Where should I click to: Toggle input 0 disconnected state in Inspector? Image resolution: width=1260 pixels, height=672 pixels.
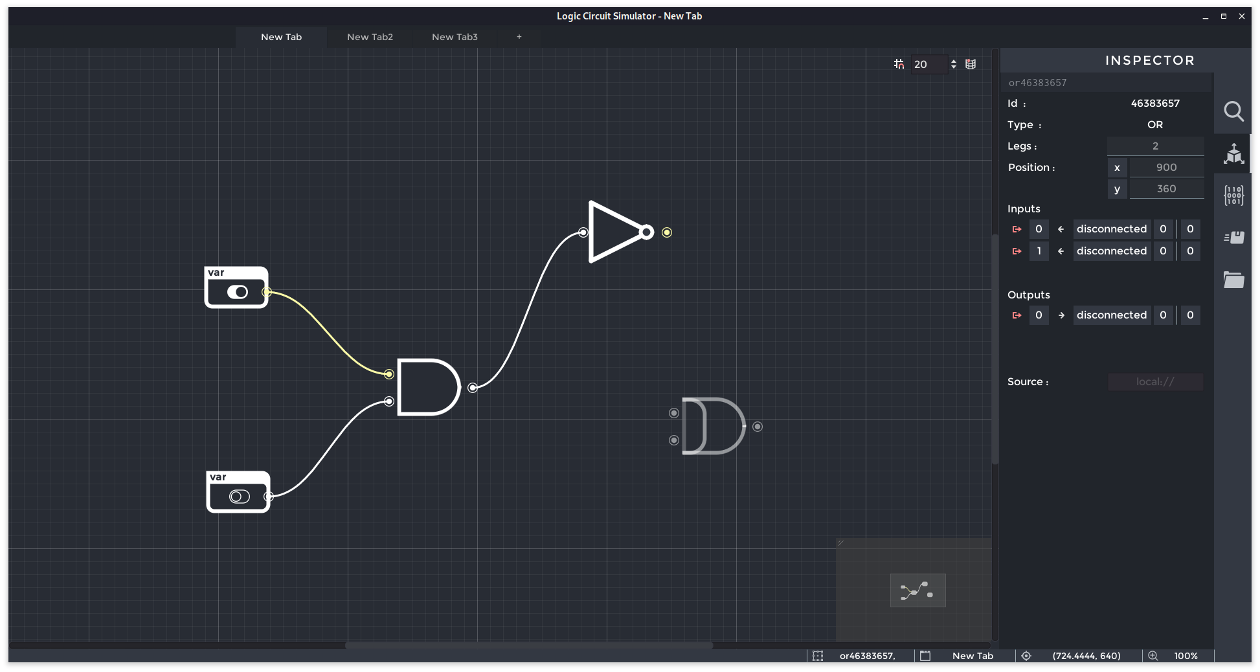pyautogui.click(x=1112, y=229)
